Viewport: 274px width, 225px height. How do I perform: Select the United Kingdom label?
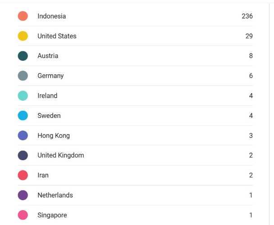coord(60,155)
